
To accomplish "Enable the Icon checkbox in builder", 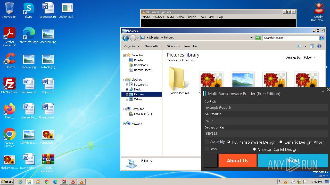I will [207, 149].
